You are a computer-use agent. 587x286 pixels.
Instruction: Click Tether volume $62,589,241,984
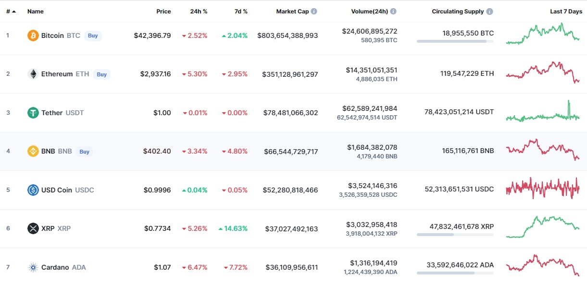[370, 108]
